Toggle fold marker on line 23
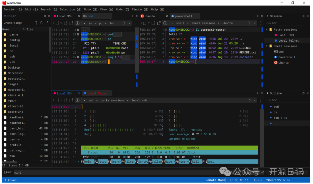The height and width of the screenshot is (184, 313). tap(78, 39)
